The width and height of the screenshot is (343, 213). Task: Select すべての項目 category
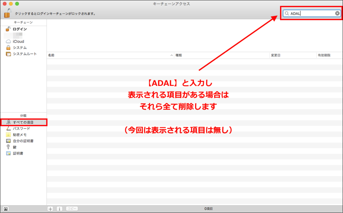click(x=24, y=122)
